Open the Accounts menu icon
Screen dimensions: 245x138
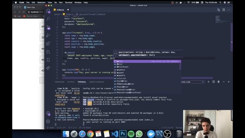[x=48, y=113]
